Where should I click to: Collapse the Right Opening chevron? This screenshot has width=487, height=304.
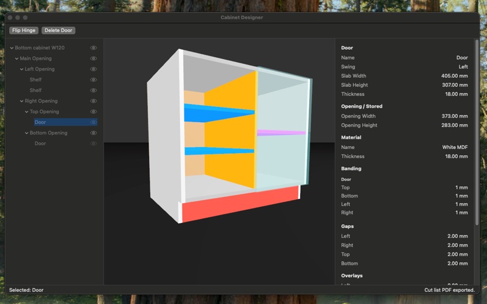pyautogui.click(x=22, y=101)
